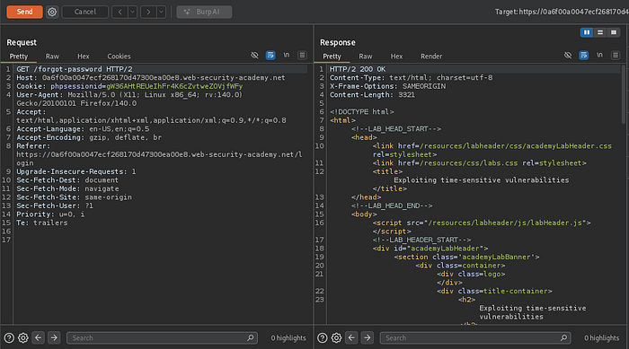Open request send settings gear

click(x=52, y=12)
